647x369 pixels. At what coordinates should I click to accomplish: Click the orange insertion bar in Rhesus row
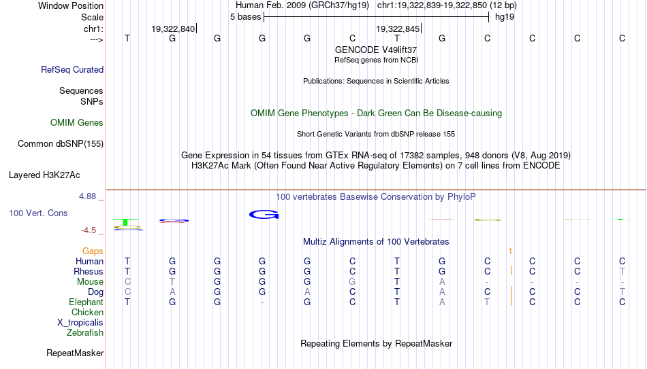click(511, 271)
